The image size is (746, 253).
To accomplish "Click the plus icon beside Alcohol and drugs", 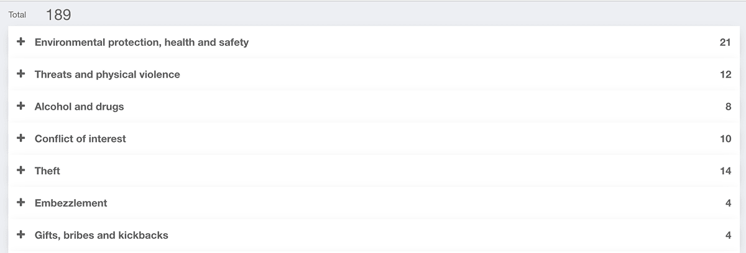I will point(21,106).
